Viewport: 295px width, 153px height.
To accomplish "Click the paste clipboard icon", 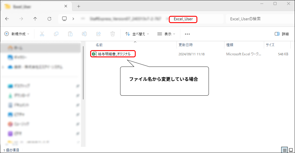I will pos(70,34).
